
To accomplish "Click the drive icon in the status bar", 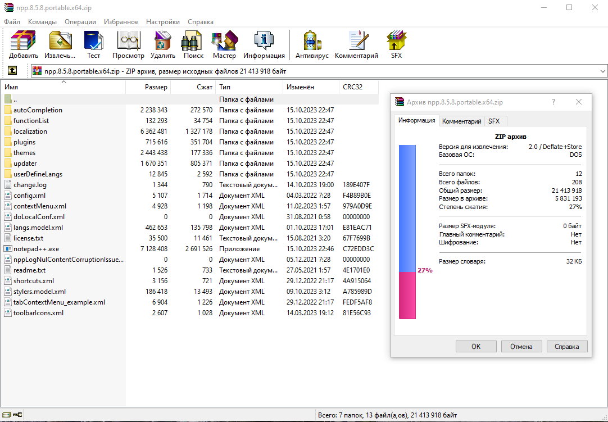I will (7, 415).
